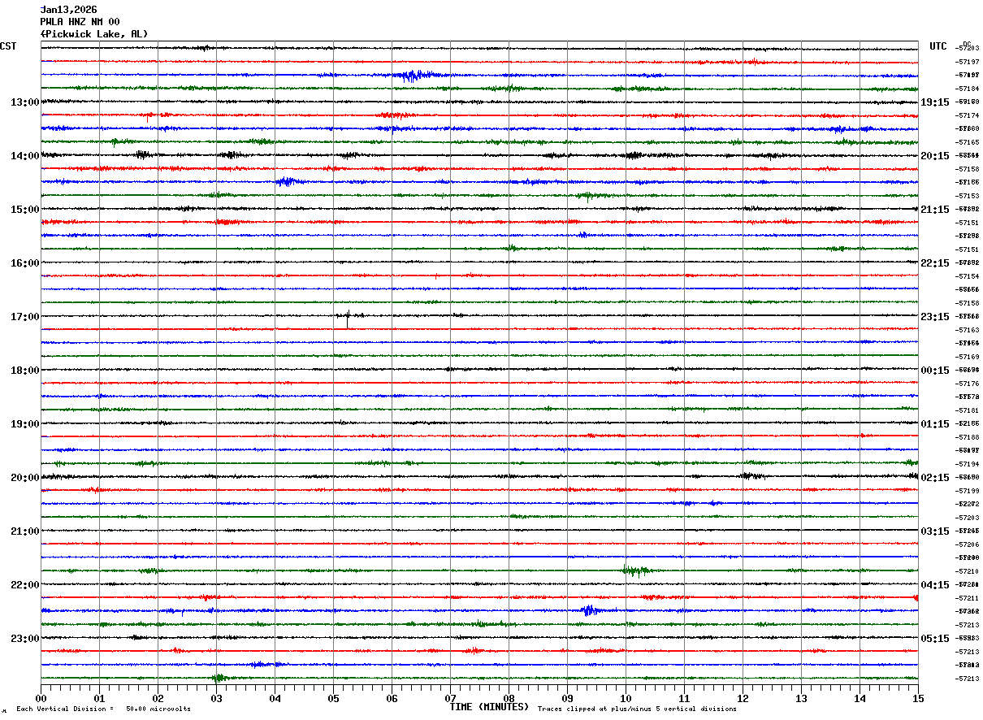This screenshot has height=720, width=983.
Task: Click minute 08 on the time axis
Action: 509,699
